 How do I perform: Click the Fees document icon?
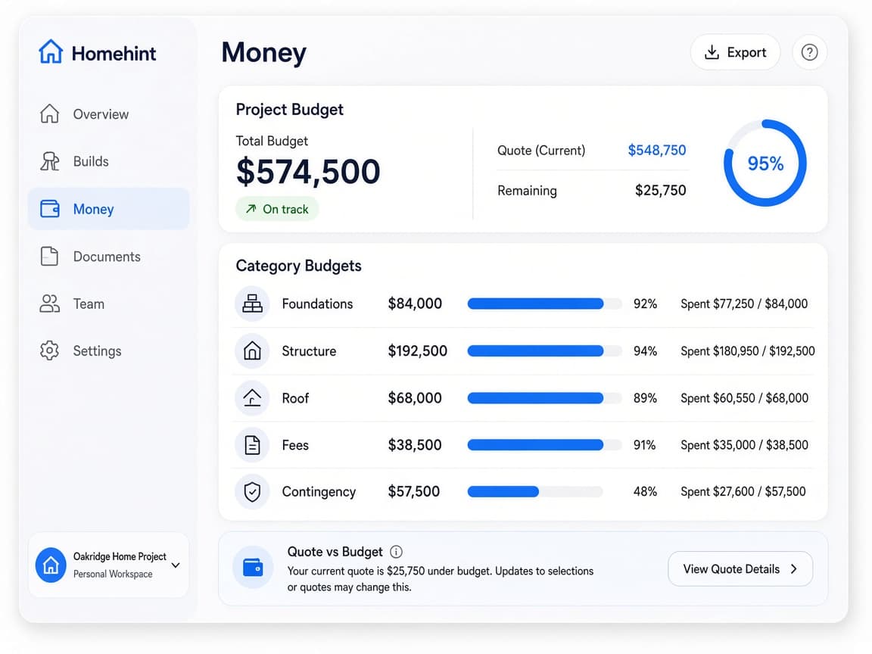(x=253, y=445)
